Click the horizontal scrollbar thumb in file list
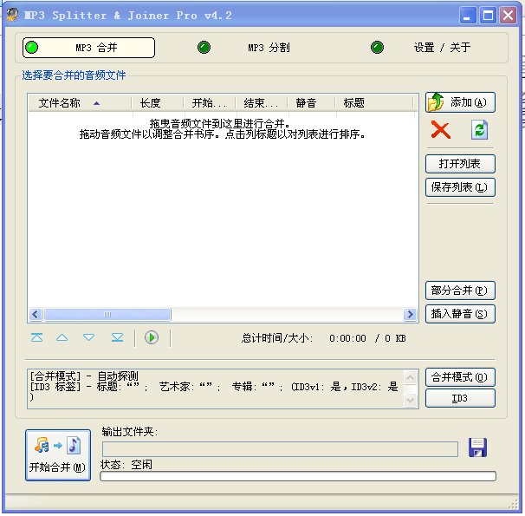Viewport: 525px width, 516px height. 107,314
